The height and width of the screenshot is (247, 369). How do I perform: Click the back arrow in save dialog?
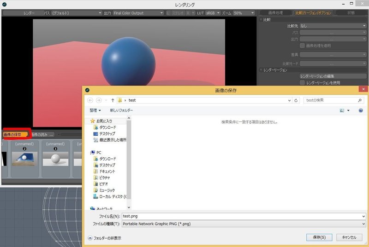click(x=90, y=100)
